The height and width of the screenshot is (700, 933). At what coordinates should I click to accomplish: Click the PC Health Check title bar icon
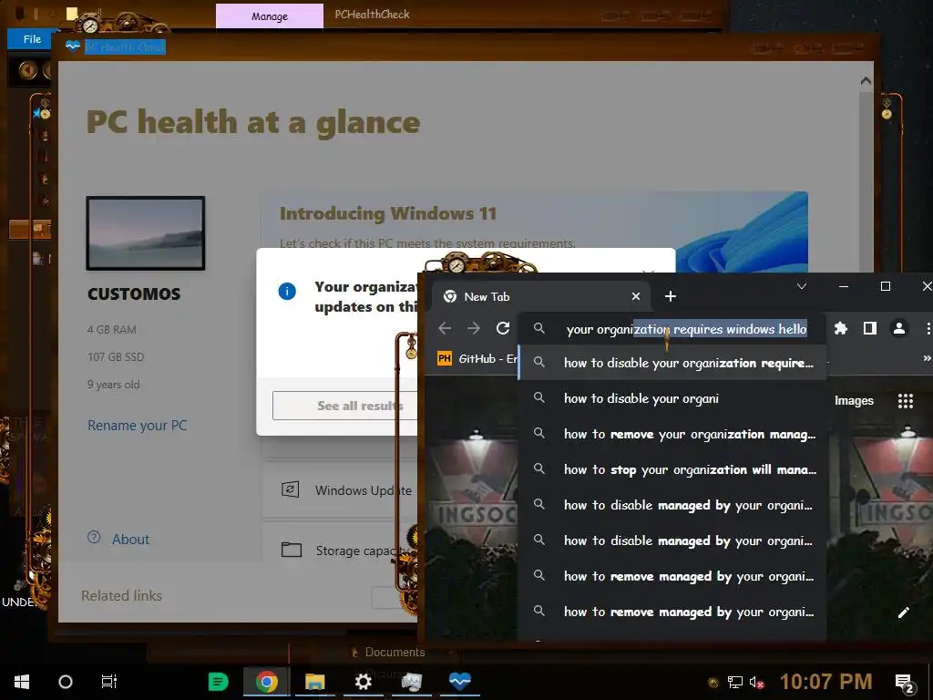[x=73, y=46]
